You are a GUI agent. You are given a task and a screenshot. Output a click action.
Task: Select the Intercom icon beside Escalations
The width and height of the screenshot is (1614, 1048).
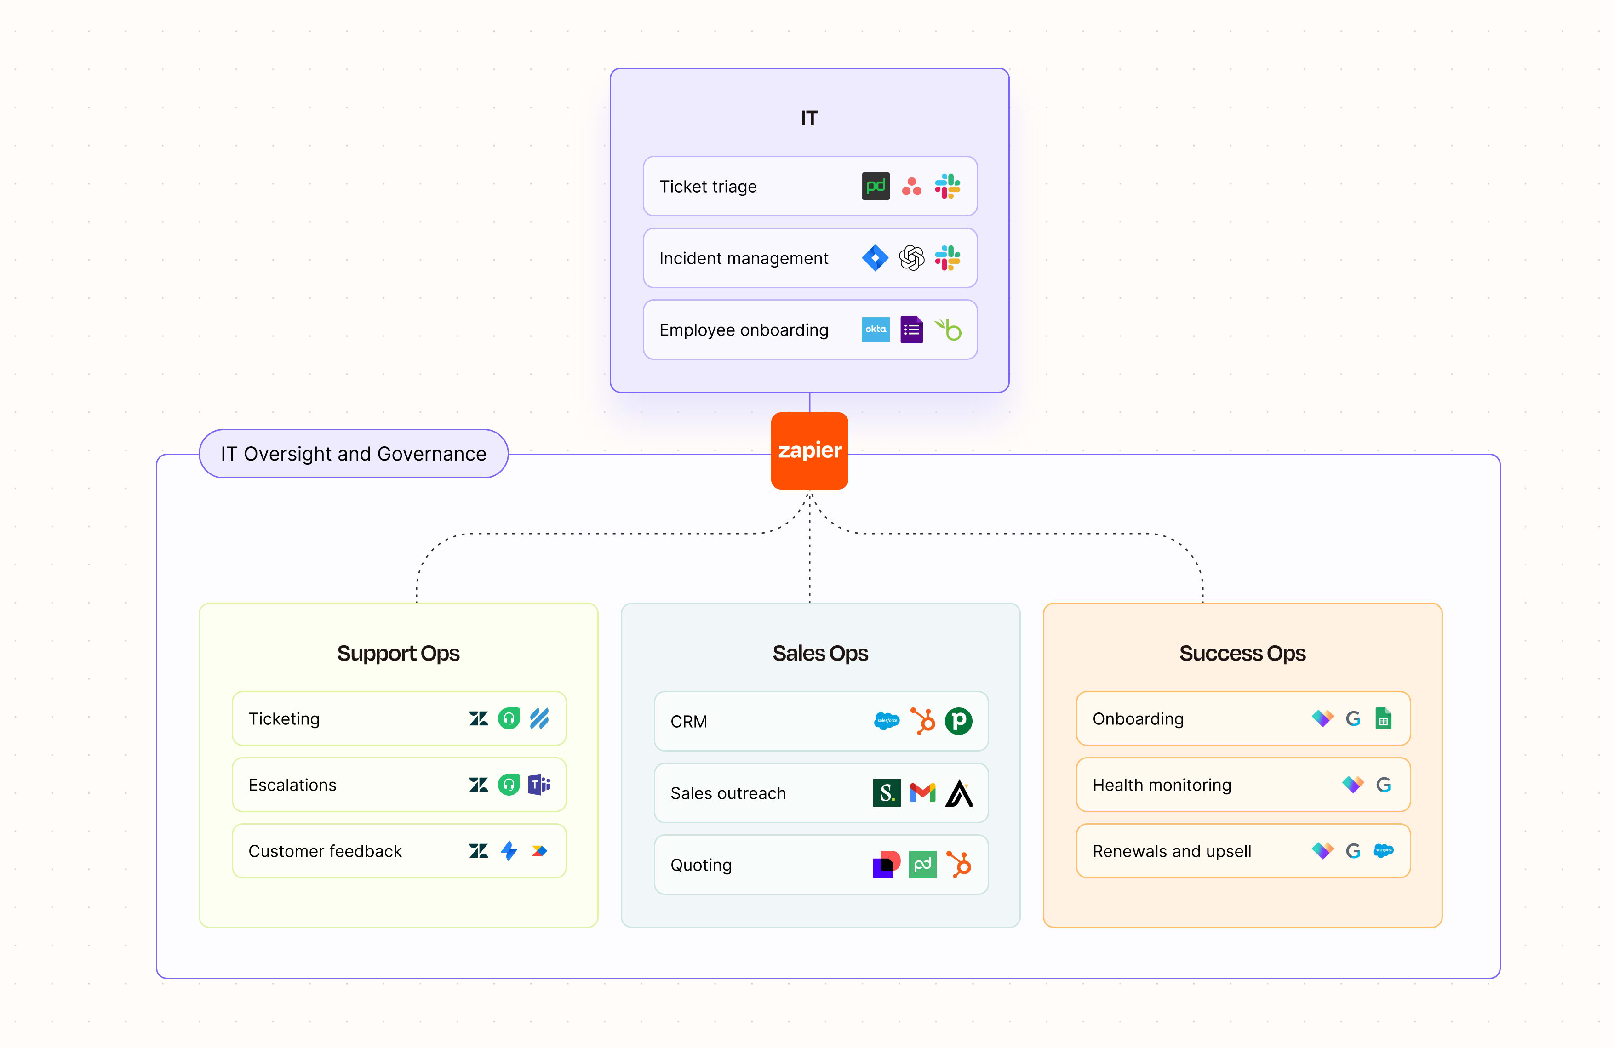pos(509,784)
